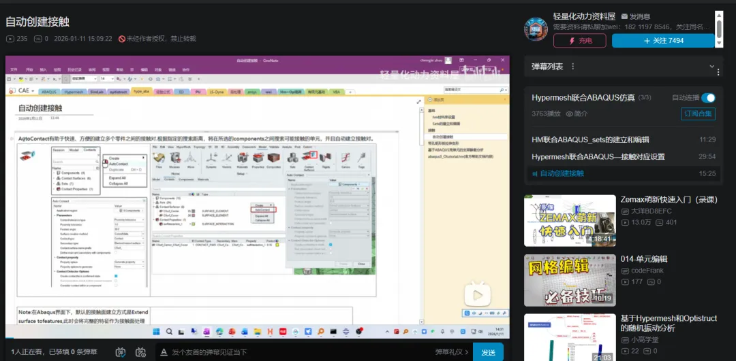Show the collection 简介

(577, 114)
